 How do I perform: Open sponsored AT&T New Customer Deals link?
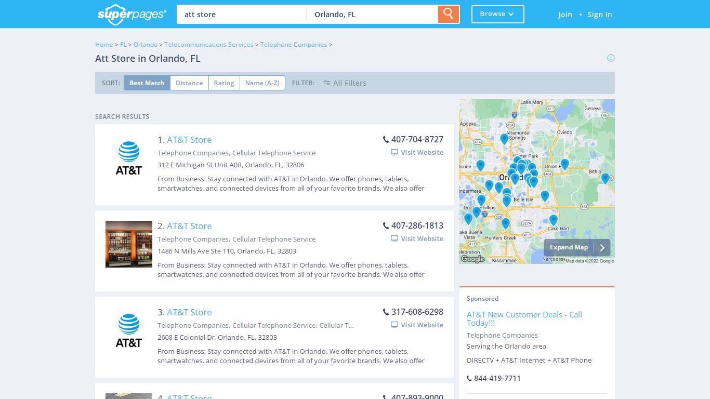(x=524, y=319)
